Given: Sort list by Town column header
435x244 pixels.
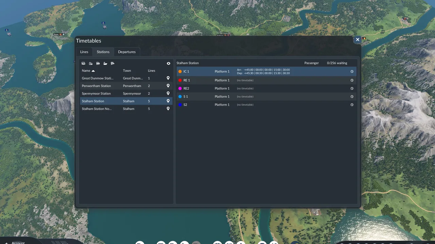Looking at the screenshot, I should pos(127,71).
